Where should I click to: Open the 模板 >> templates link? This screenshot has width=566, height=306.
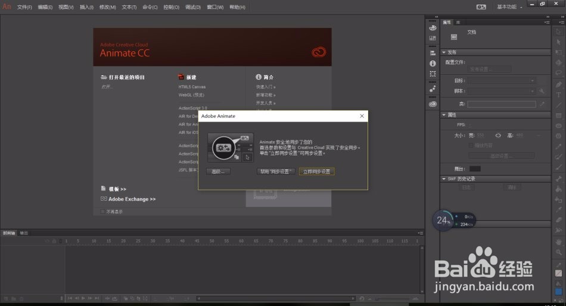pyautogui.click(x=117, y=189)
